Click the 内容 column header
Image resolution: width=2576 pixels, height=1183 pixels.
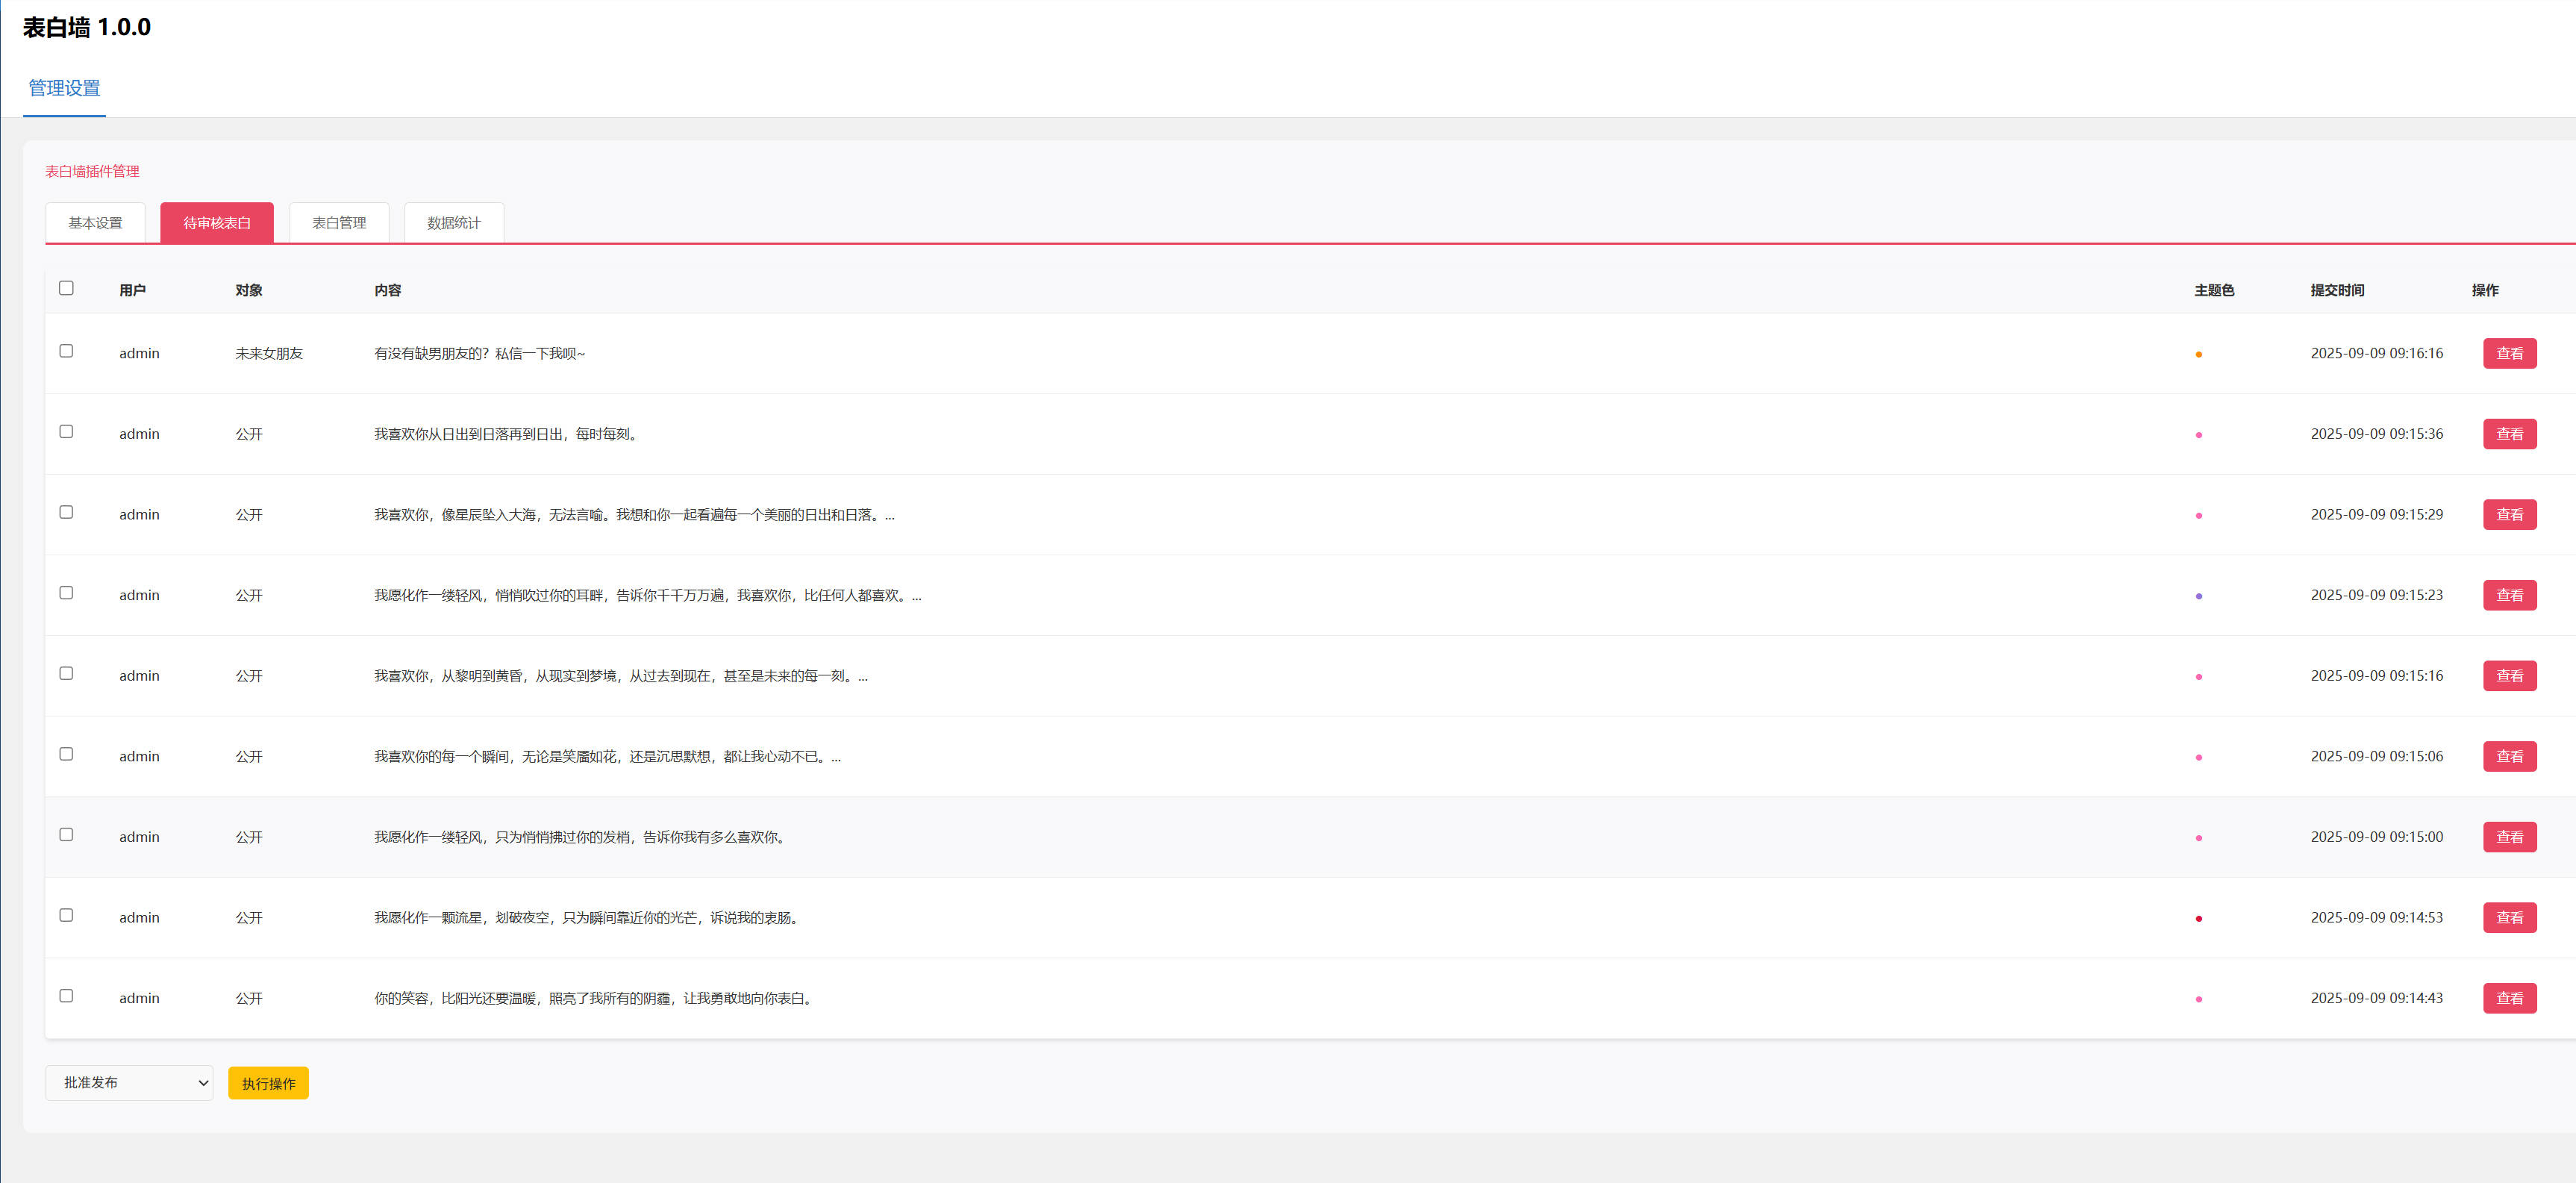pyautogui.click(x=388, y=290)
